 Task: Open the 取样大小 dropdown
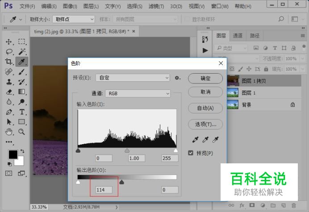click(74, 19)
